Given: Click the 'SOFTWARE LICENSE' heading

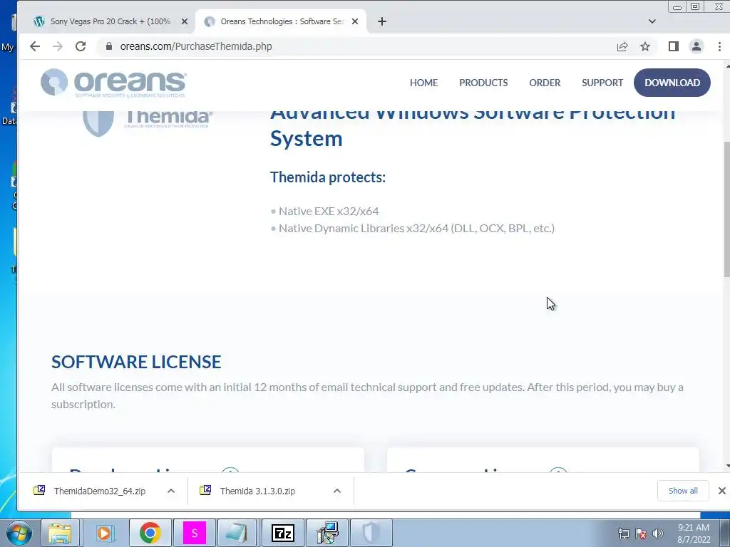Looking at the screenshot, I should pos(136,362).
